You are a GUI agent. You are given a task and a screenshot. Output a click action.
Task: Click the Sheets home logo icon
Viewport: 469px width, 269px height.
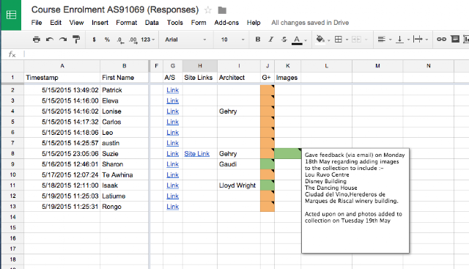[x=11, y=15]
